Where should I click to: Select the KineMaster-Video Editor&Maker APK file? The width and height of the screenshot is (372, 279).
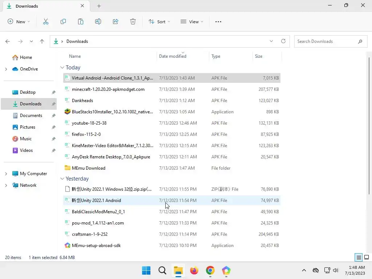[x=172, y=145]
